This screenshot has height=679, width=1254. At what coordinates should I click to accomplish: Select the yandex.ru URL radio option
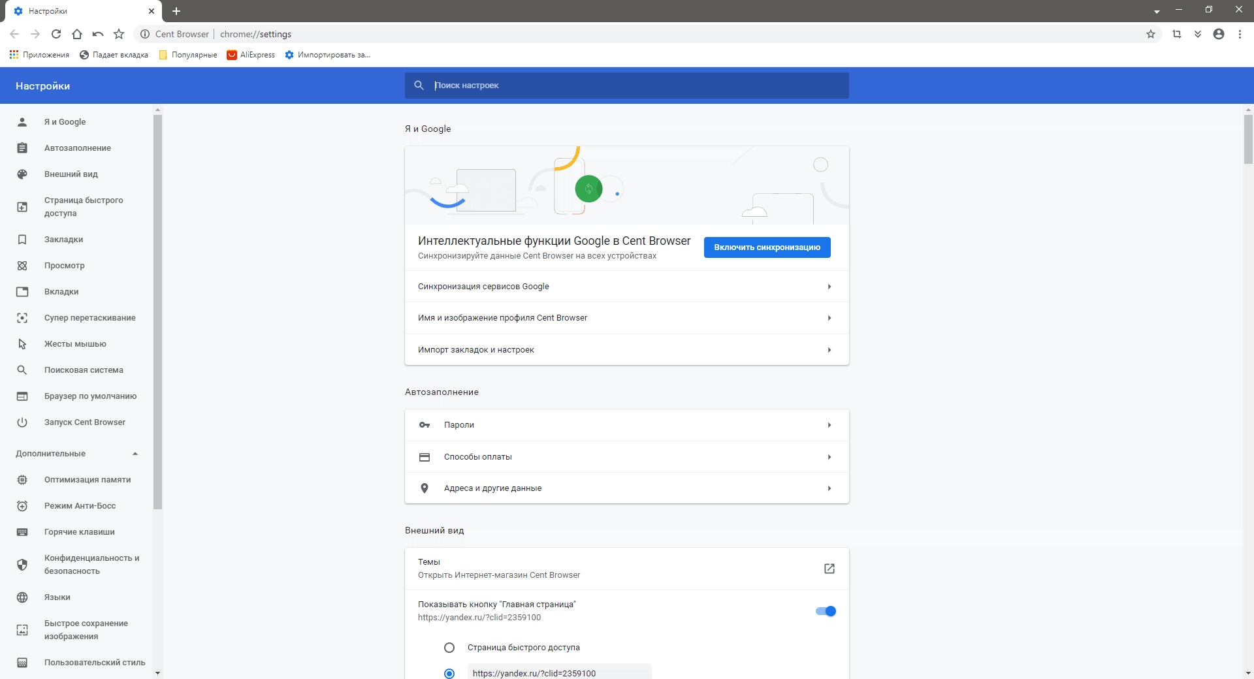click(x=449, y=673)
